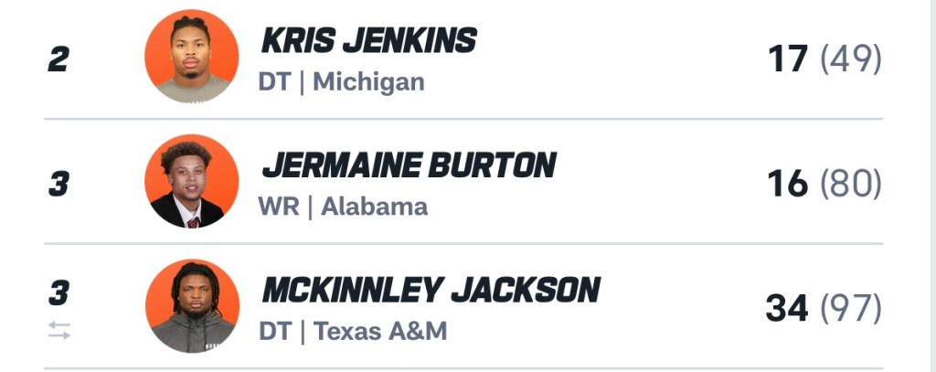Click the Michigan school label
Screen dimensions: 936x372
pyautogui.click(x=369, y=82)
